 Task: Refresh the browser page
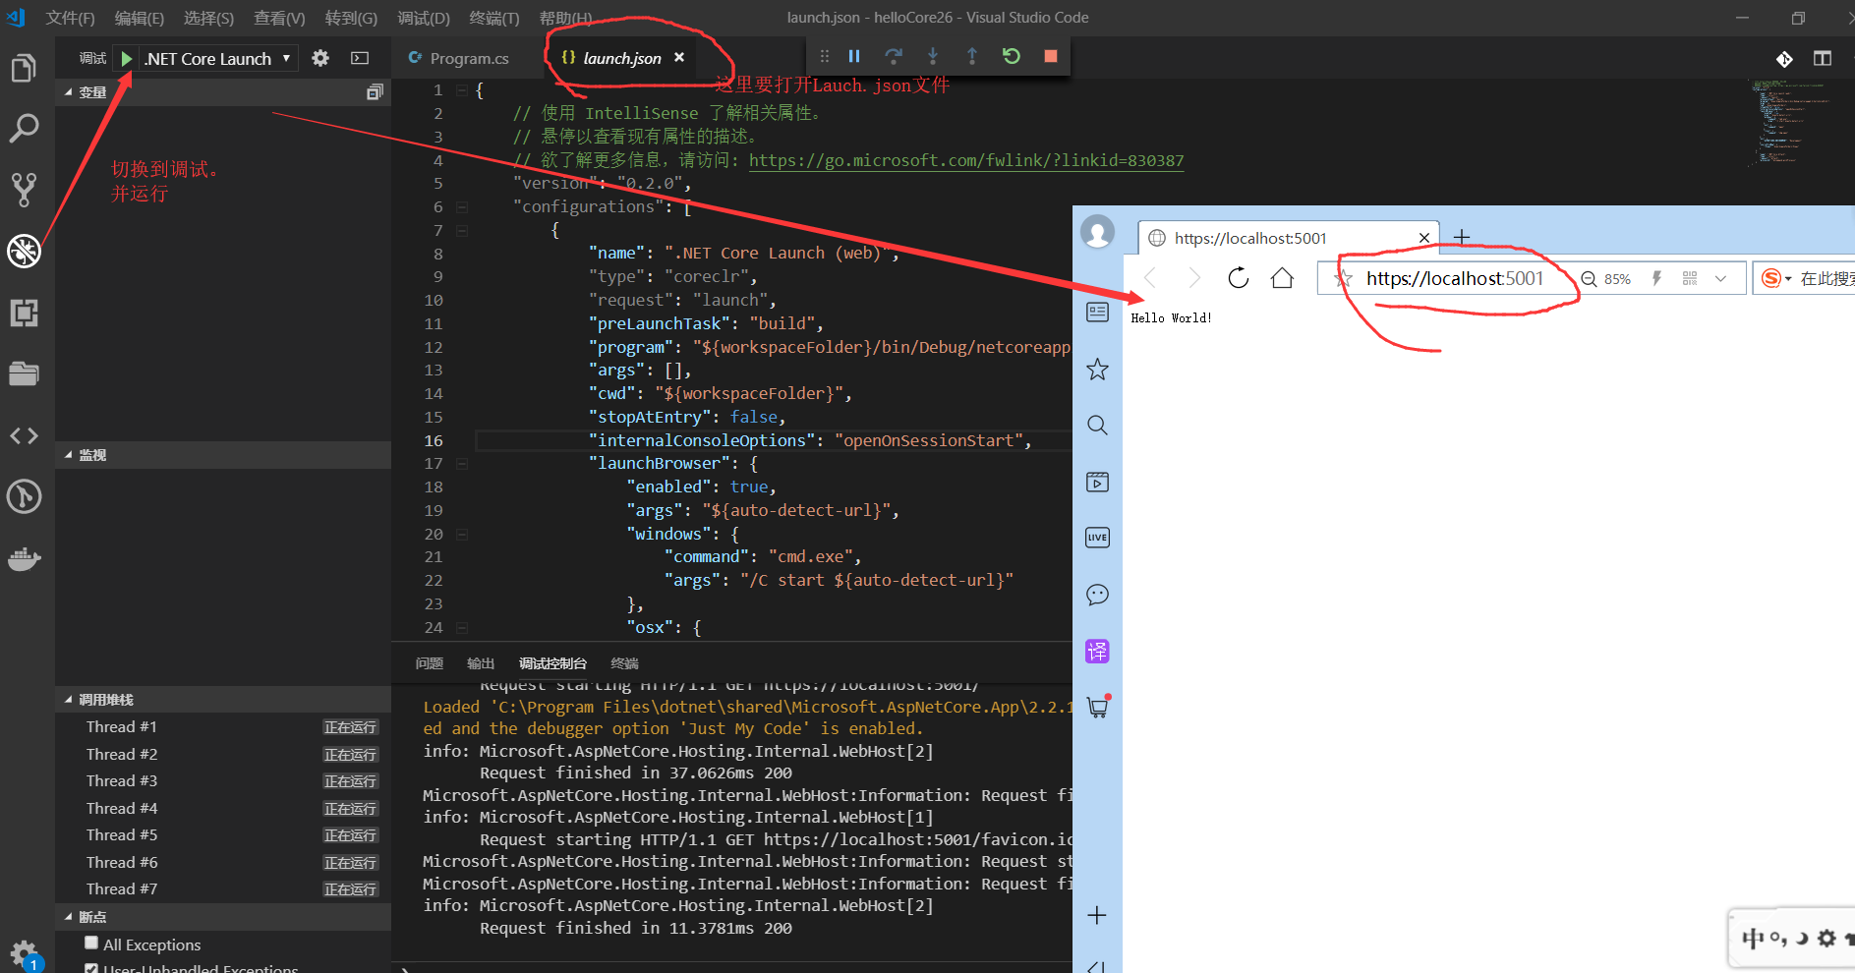click(1239, 278)
